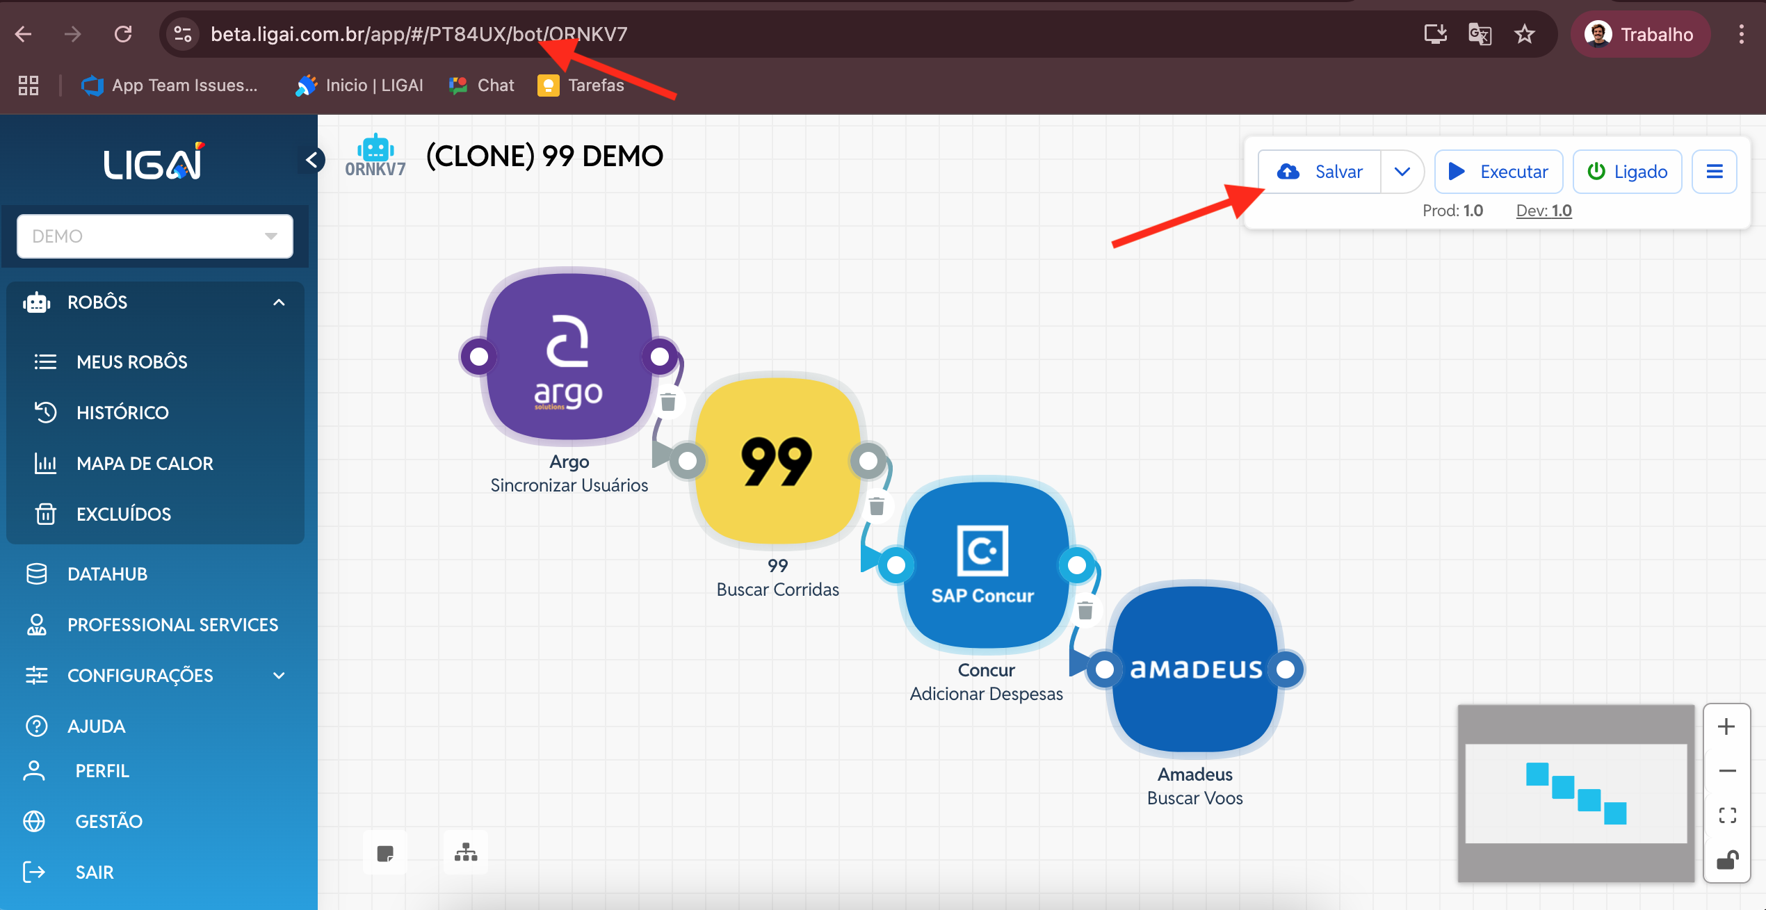The image size is (1766, 910).
Task: Delete the connection between Argo and 99
Action: click(x=668, y=402)
